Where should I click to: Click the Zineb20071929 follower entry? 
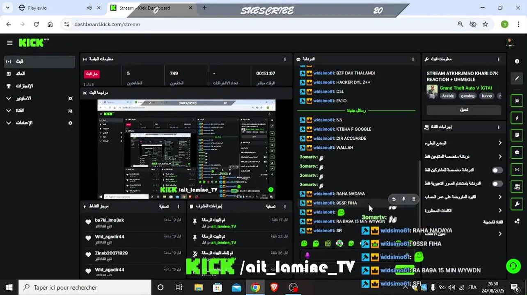[x=132, y=256]
